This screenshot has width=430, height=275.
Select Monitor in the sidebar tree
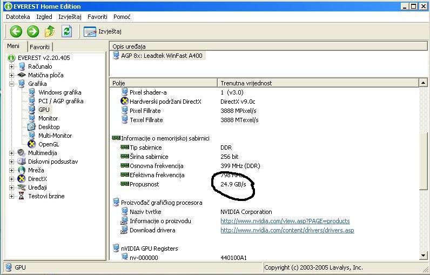tap(48, 118)
